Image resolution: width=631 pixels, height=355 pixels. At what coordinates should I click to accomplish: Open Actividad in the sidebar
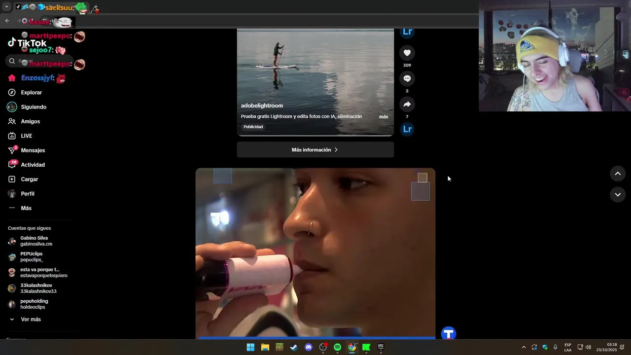[33, 165]
